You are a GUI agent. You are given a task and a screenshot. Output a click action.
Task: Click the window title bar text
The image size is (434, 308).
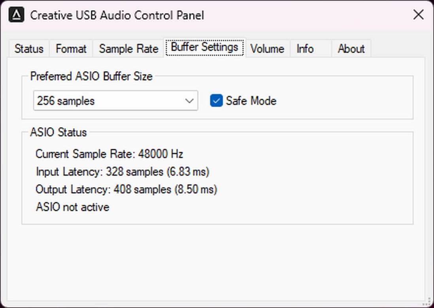[x=117, y=15]
